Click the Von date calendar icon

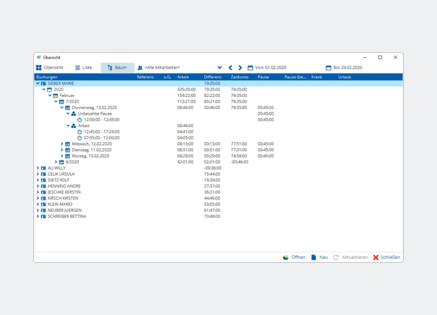pyautogui.click(x=250, y=68)
